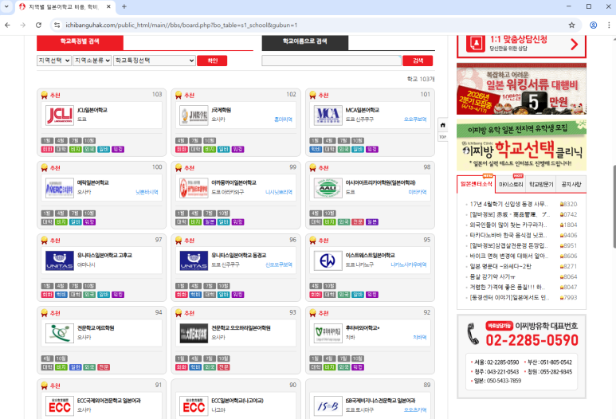Image resolution: width=616 pixels, height=419 pixels.
Task: Click the school name search field
Action: [x=331, y=61]
